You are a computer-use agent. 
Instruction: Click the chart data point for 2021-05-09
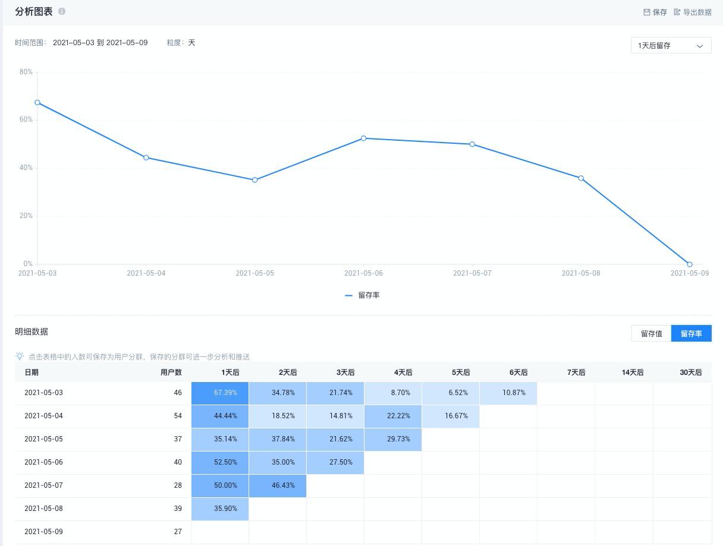pos(690,264)
